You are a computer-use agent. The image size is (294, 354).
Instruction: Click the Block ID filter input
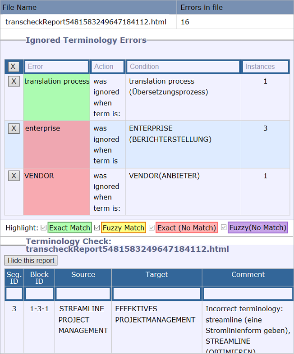tap(39, 294)
